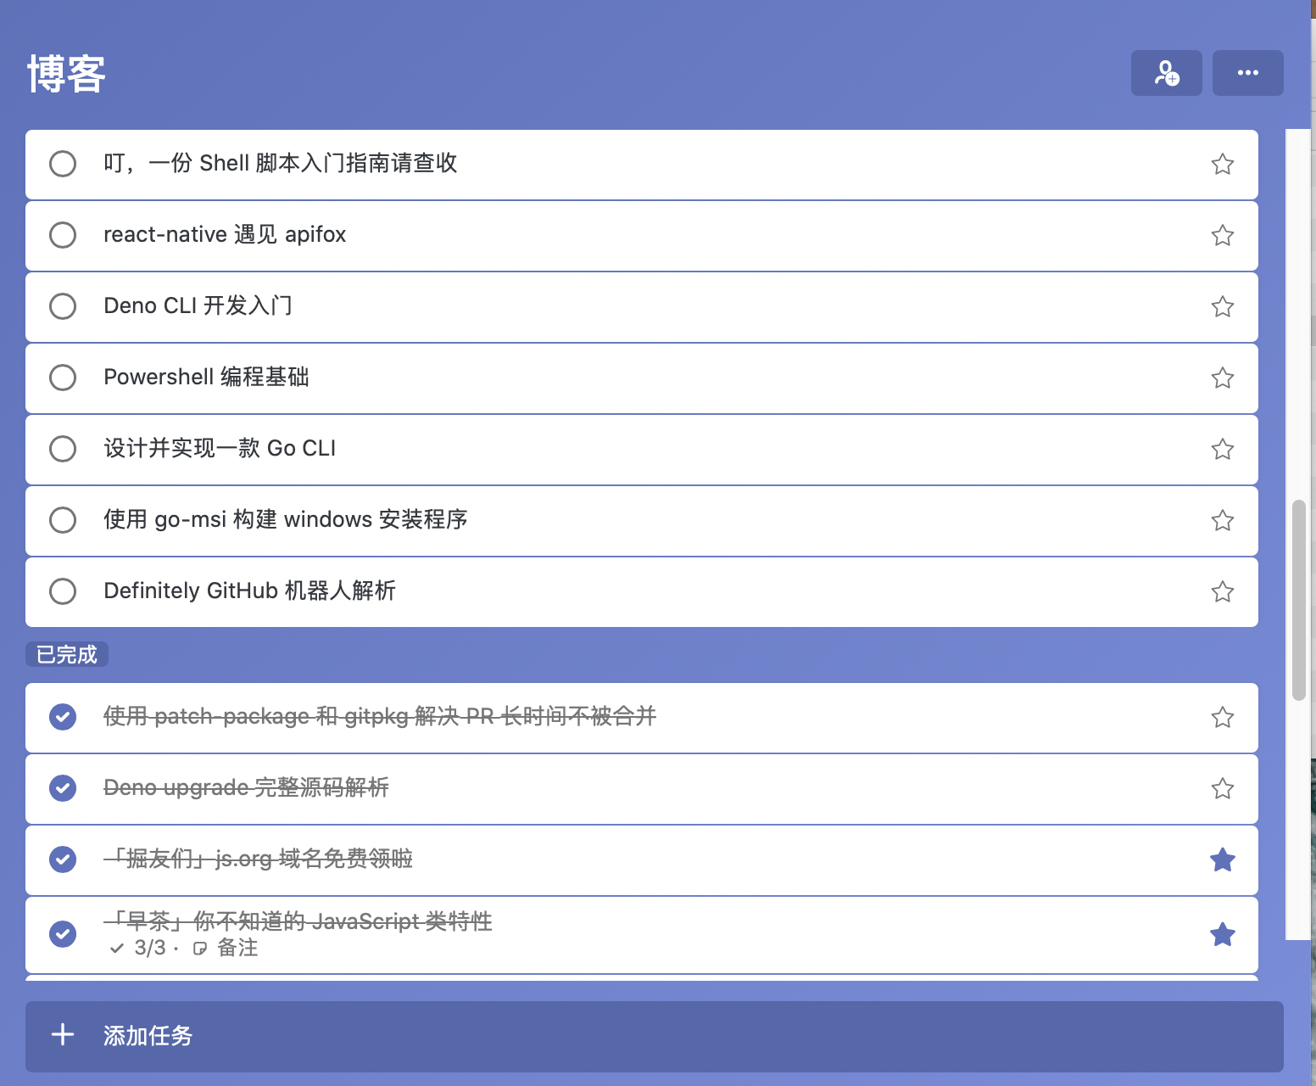Open the completed Deno upgrade task
Viewport: 1316px width, 1086px height.
(642, 789)
